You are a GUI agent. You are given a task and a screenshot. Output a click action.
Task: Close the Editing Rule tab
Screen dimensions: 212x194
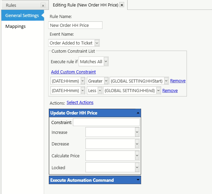[x=122, y=5]
